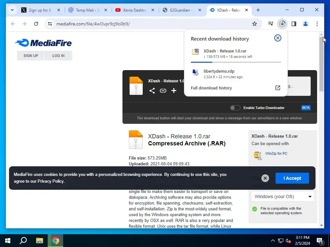
Task: Reload the MediaFire page
Action: point(36,24)
